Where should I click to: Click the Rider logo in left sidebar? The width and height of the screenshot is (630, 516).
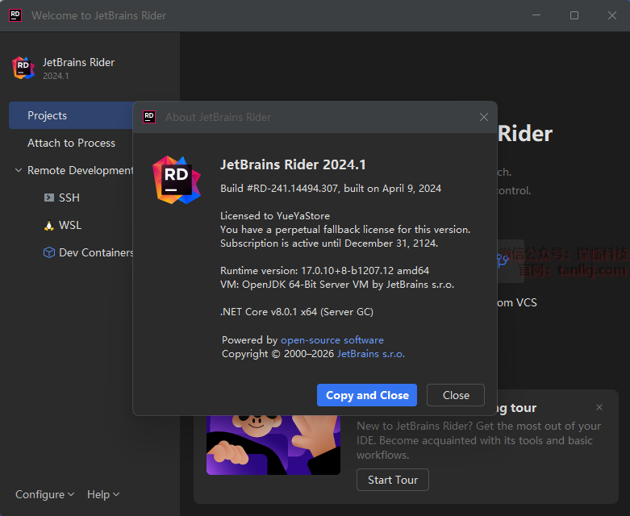23,68
